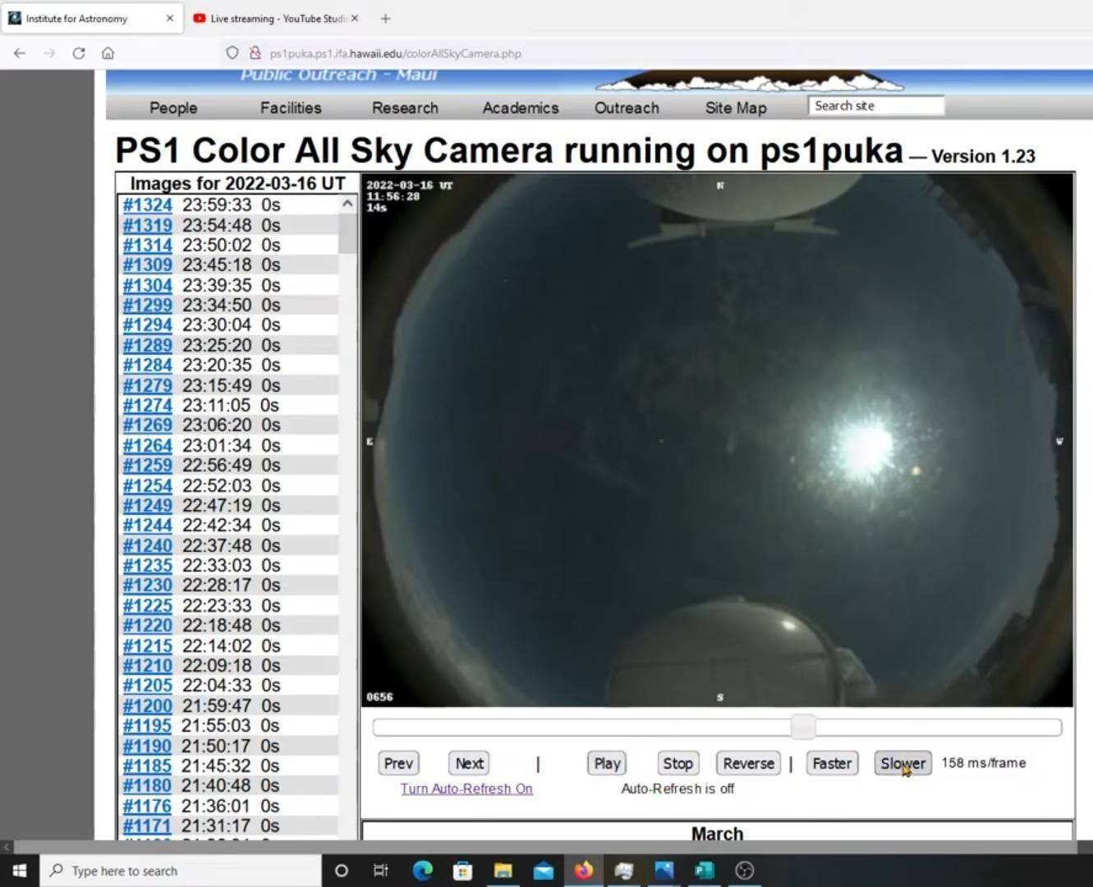Slow down playback with Slower button
1093x887 pixels.
(902, 764)
